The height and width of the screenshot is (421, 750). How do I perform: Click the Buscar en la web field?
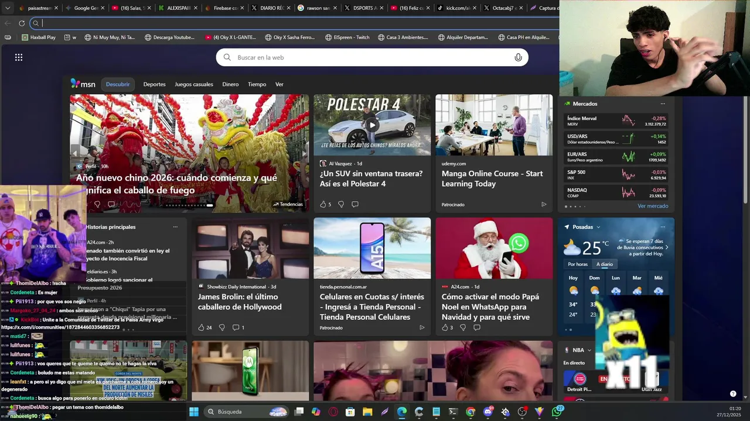372,57
